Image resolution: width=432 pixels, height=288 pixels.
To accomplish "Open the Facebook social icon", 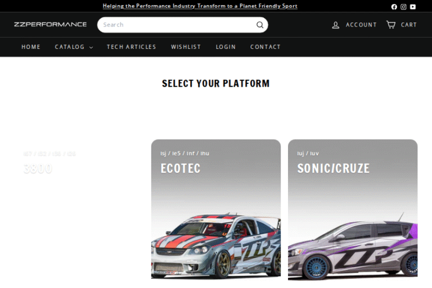I will click(x=394, y=7).
